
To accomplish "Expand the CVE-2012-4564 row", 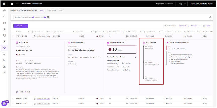I will pyautogui.click(x=13, y=99).
